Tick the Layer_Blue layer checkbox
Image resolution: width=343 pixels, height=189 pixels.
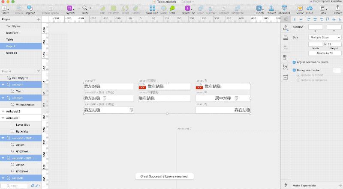point(12,124)
